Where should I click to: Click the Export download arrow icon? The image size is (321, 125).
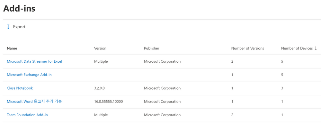pos(8,27)
